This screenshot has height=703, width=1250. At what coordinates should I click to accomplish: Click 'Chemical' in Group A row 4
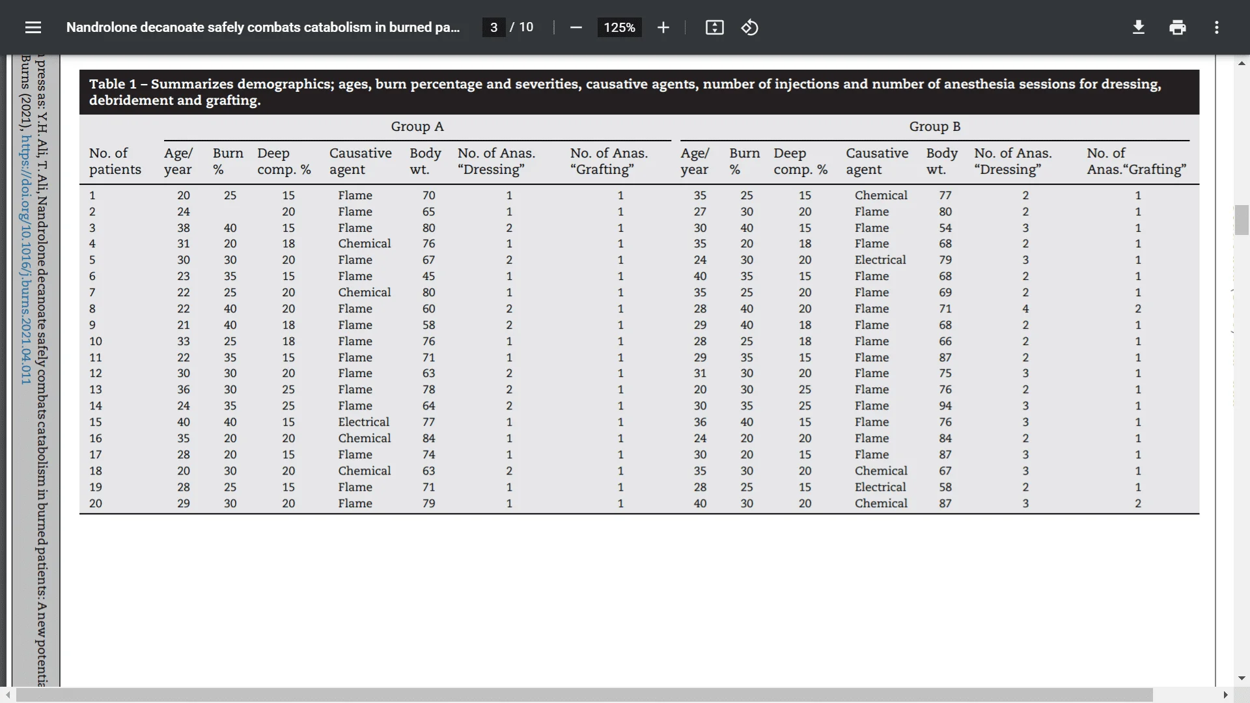tap(364, 243)
